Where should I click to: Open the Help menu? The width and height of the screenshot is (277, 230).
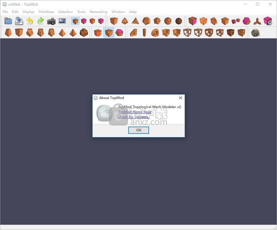133,12
